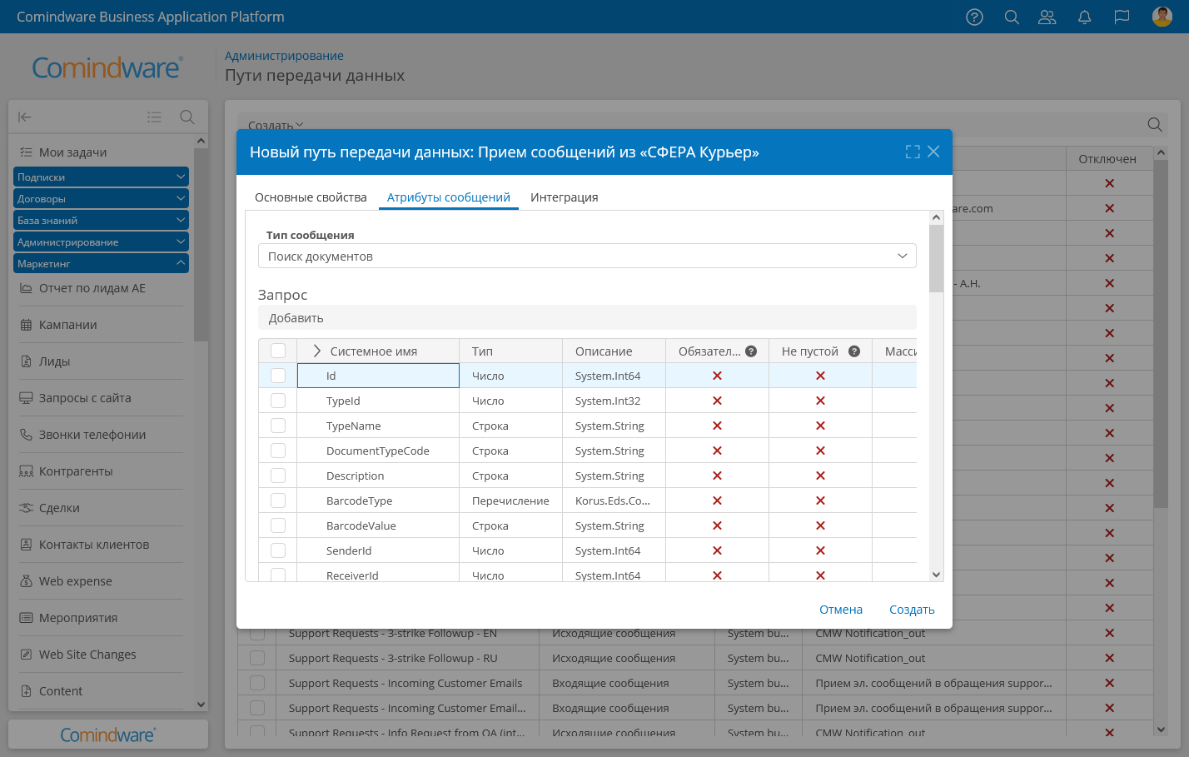Click Добавить in the Запрос section
This screenshot has width=1189, height=757.
(x=296, y=318)
